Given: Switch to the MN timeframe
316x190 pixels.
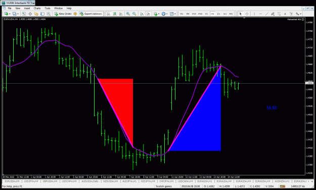Looking at the screenshot, I should coord(231,14).
